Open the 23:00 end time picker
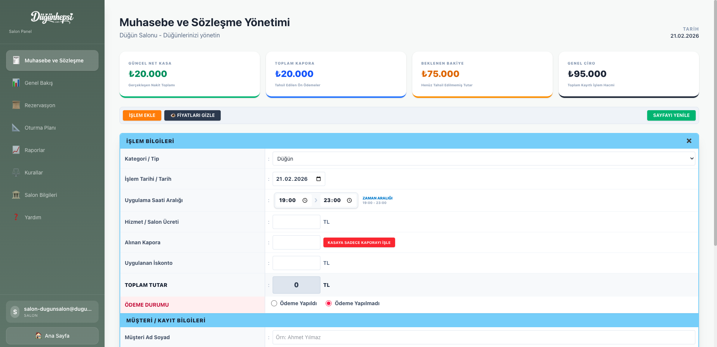 pyautogui.click(x=349, y=201)
